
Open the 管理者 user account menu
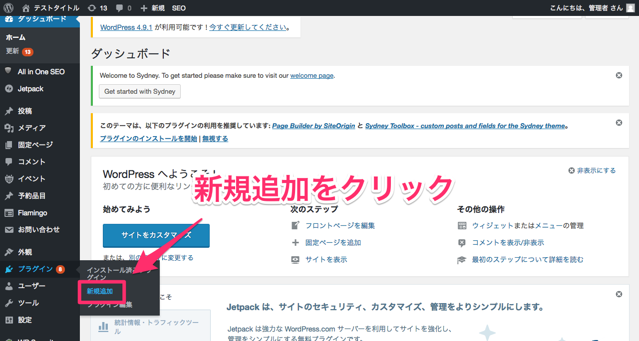(586, 8)
